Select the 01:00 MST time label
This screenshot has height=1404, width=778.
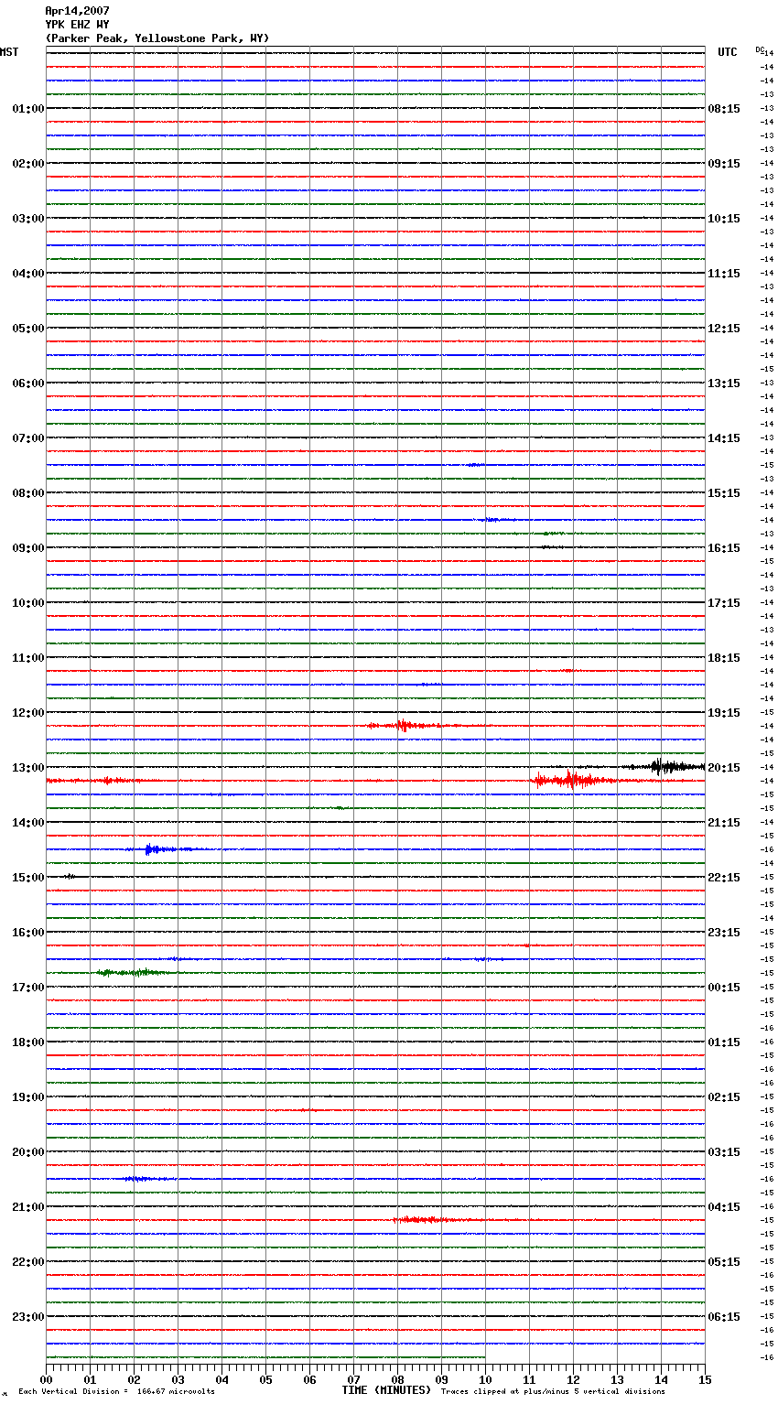tap(27, 109)
